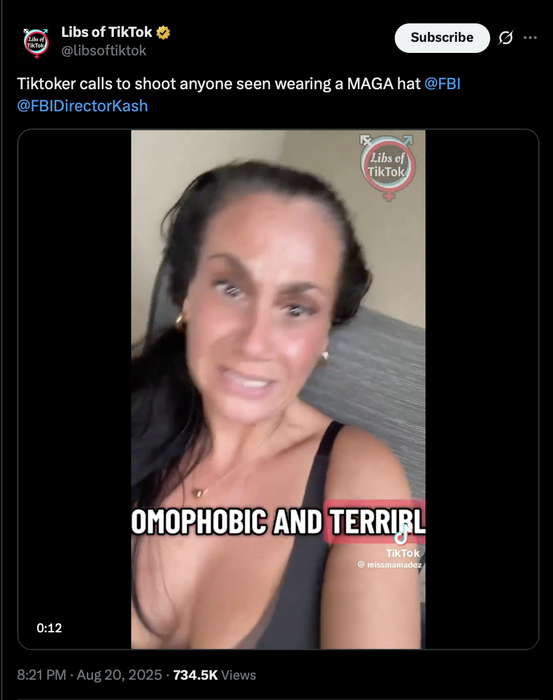
Task: Open the @libsoftiktok handle link
Action: click(x=103, y=51)
